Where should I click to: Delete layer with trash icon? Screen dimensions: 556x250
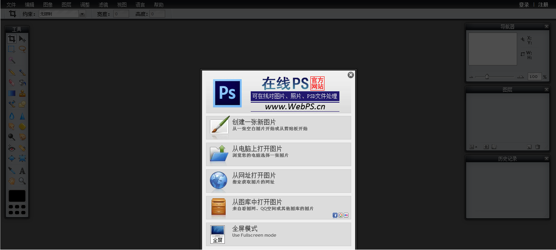tap(538, 147)
